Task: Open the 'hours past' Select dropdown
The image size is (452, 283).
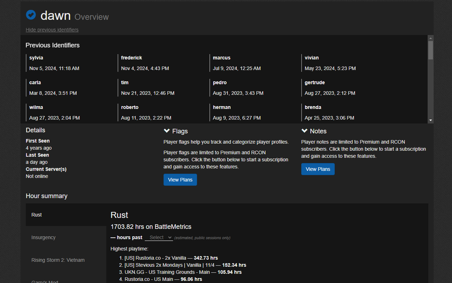Action: tap(159, 237)
